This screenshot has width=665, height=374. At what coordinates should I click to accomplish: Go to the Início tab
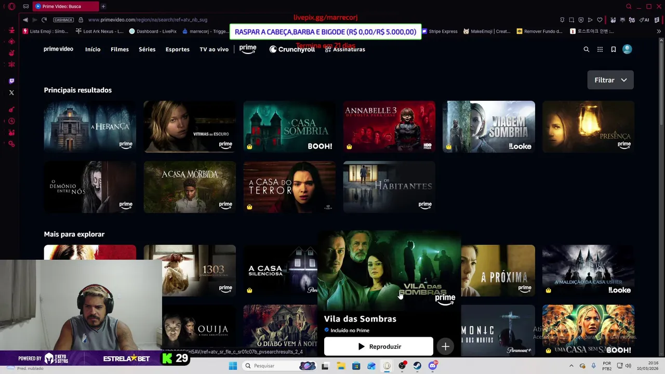coord(92,49)
